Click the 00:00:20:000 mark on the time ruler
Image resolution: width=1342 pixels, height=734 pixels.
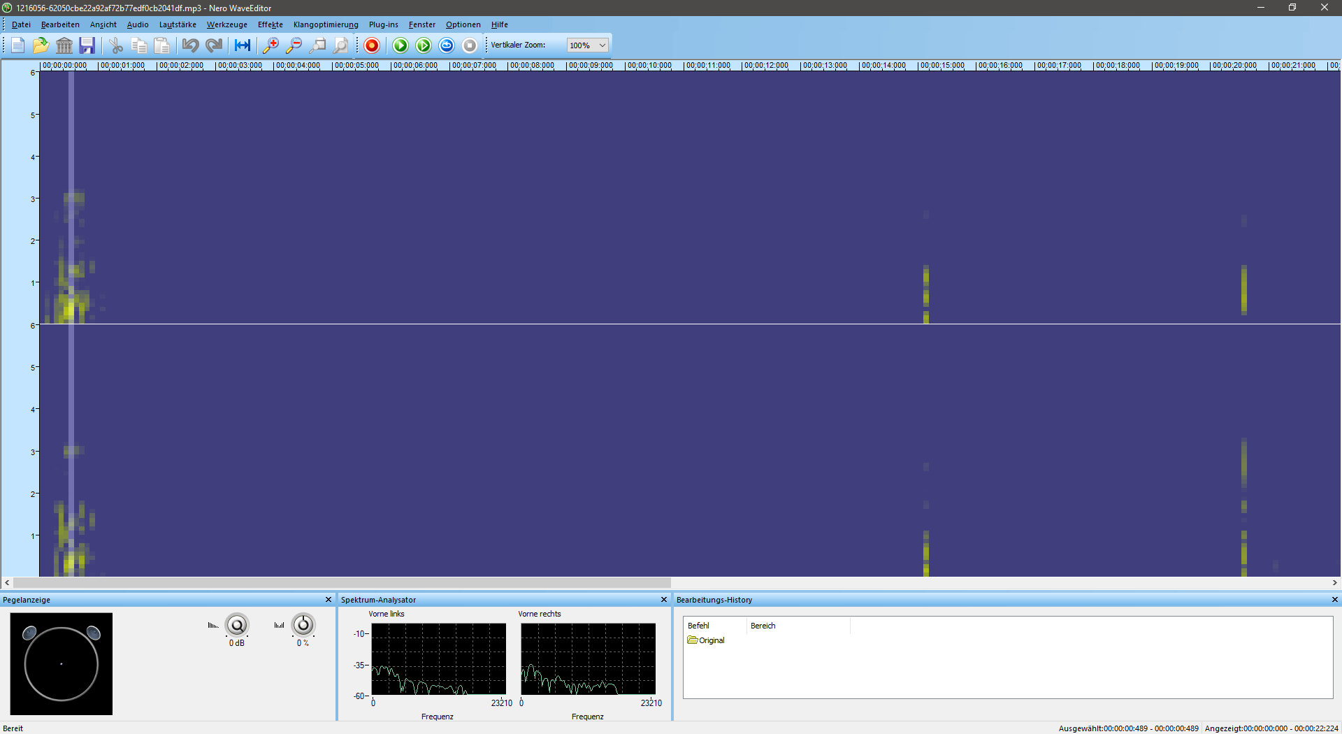1234,66
